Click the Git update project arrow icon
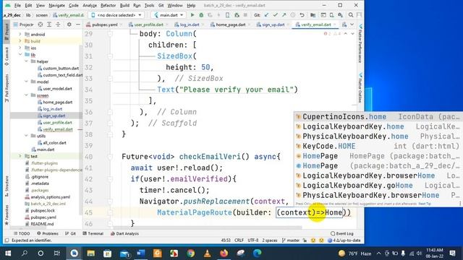Screen dimensions: 463x260 [267, 14]
